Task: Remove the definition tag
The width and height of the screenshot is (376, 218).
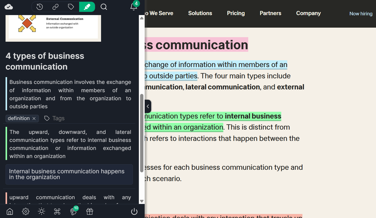Action: pos(34,118)
